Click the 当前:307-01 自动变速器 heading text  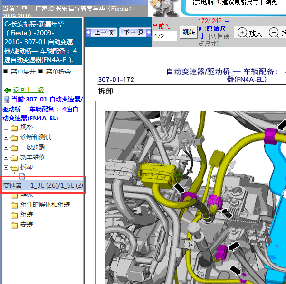(43, 109)
